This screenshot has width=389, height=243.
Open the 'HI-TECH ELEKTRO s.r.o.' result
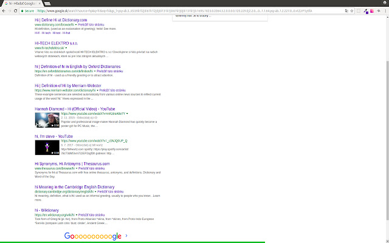pos(57,43)
